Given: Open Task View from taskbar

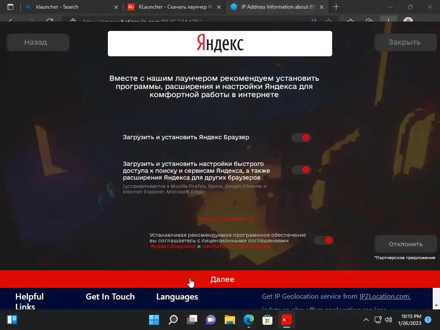Looking at the screenshot, I should [192, 320].
